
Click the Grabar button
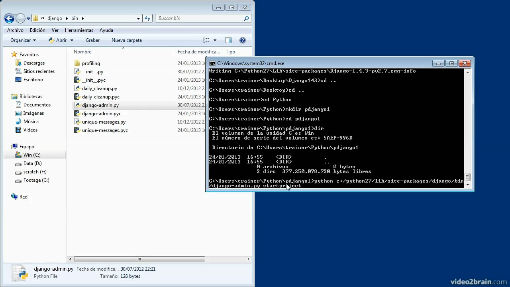[92, 40]
